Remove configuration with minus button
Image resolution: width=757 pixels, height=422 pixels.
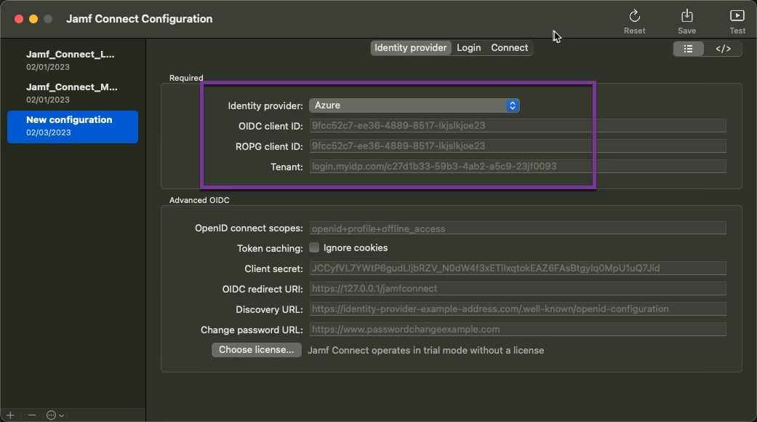(32, 415)
